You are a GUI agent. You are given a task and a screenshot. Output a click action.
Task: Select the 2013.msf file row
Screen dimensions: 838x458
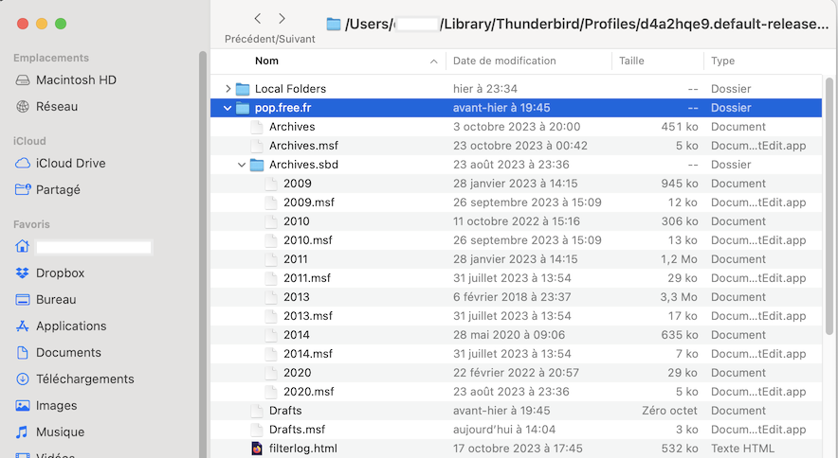pos(308,316)
